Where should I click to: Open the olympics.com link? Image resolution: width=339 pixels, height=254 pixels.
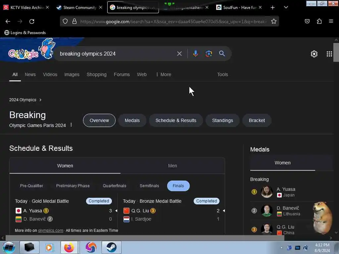point(51,231)
